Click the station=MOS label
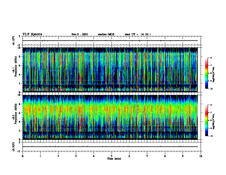Viewport: 226px width, 175px height. (106, 34)
